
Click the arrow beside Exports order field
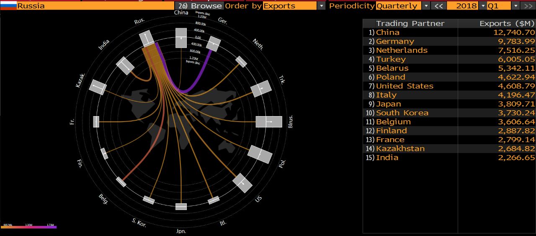[x=321, y=5]
